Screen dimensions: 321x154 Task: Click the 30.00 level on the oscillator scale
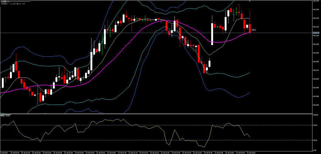(x=315, y=140)
